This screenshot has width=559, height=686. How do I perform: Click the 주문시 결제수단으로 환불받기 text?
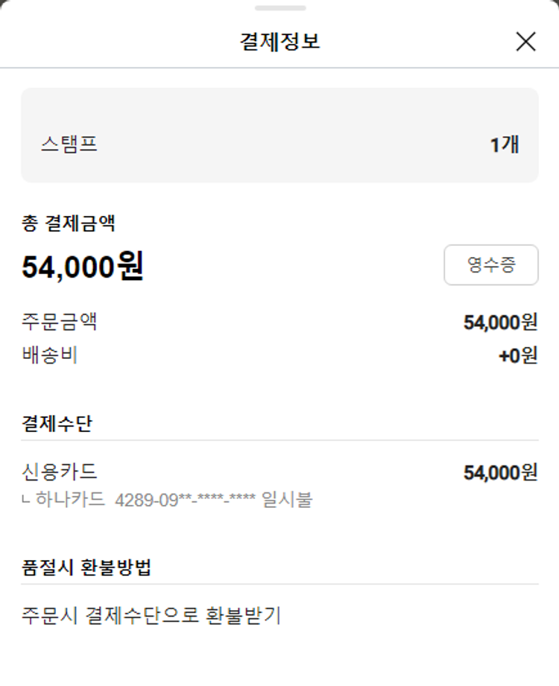tap(151, 616)
